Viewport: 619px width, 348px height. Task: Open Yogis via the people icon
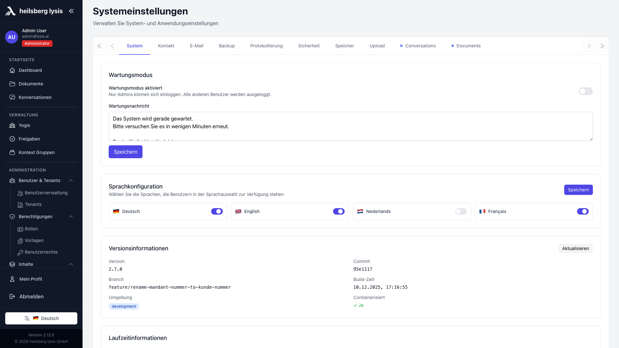click(12, 125)
